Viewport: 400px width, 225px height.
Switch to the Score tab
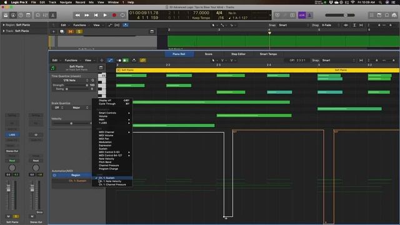(x=208, y=54)
